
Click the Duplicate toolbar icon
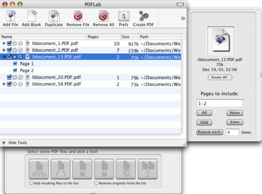point(54,16)
